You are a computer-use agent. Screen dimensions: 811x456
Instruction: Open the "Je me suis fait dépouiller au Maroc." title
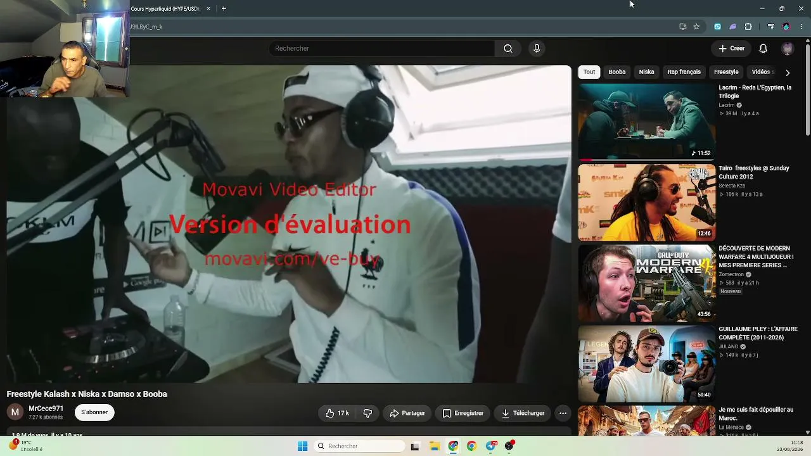(756, 414)
